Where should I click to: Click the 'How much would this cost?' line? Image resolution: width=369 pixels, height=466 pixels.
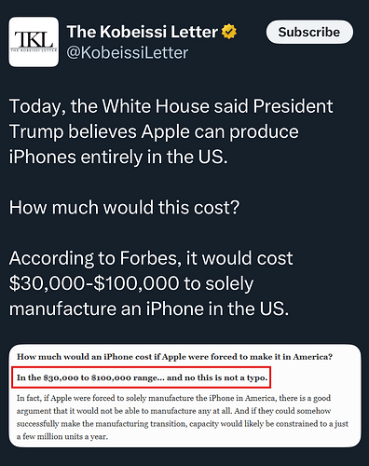[x=125, y=207]
